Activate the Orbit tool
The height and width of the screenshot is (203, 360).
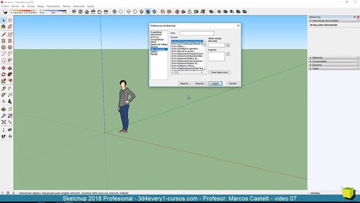click(x=3, y=109)
